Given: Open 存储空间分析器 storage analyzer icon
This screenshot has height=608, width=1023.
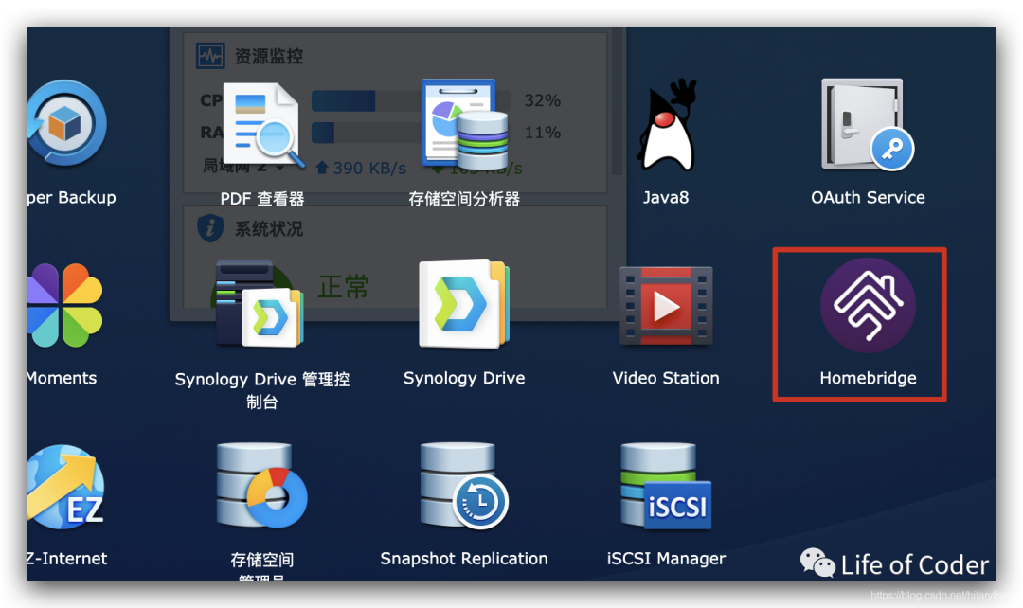Looking at the screenshot, I should click(x=464, y=124).
